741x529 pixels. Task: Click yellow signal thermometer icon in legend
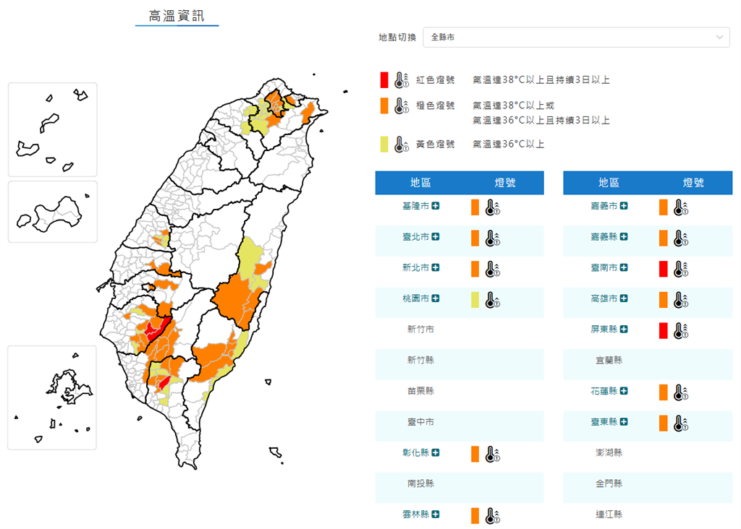(402, 145)
